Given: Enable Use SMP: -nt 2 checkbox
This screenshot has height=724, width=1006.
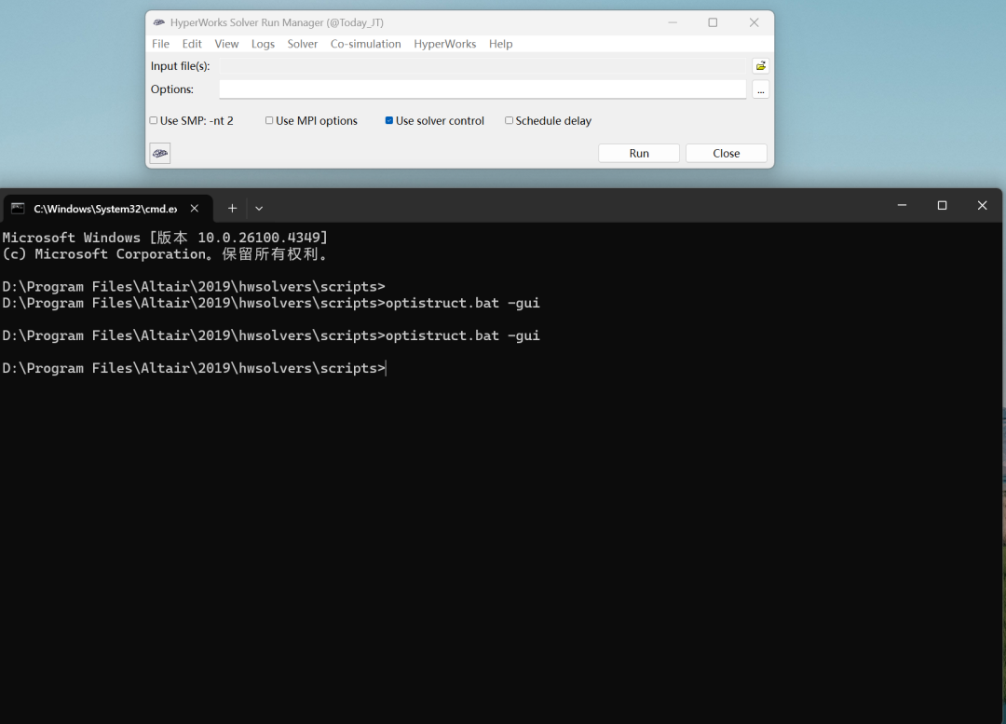Looking at the screenshot, I should (154, 120).
